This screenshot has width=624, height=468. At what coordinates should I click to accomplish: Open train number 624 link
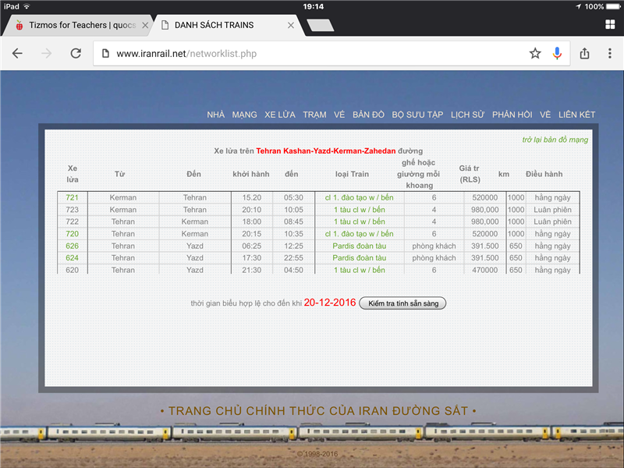72,258
